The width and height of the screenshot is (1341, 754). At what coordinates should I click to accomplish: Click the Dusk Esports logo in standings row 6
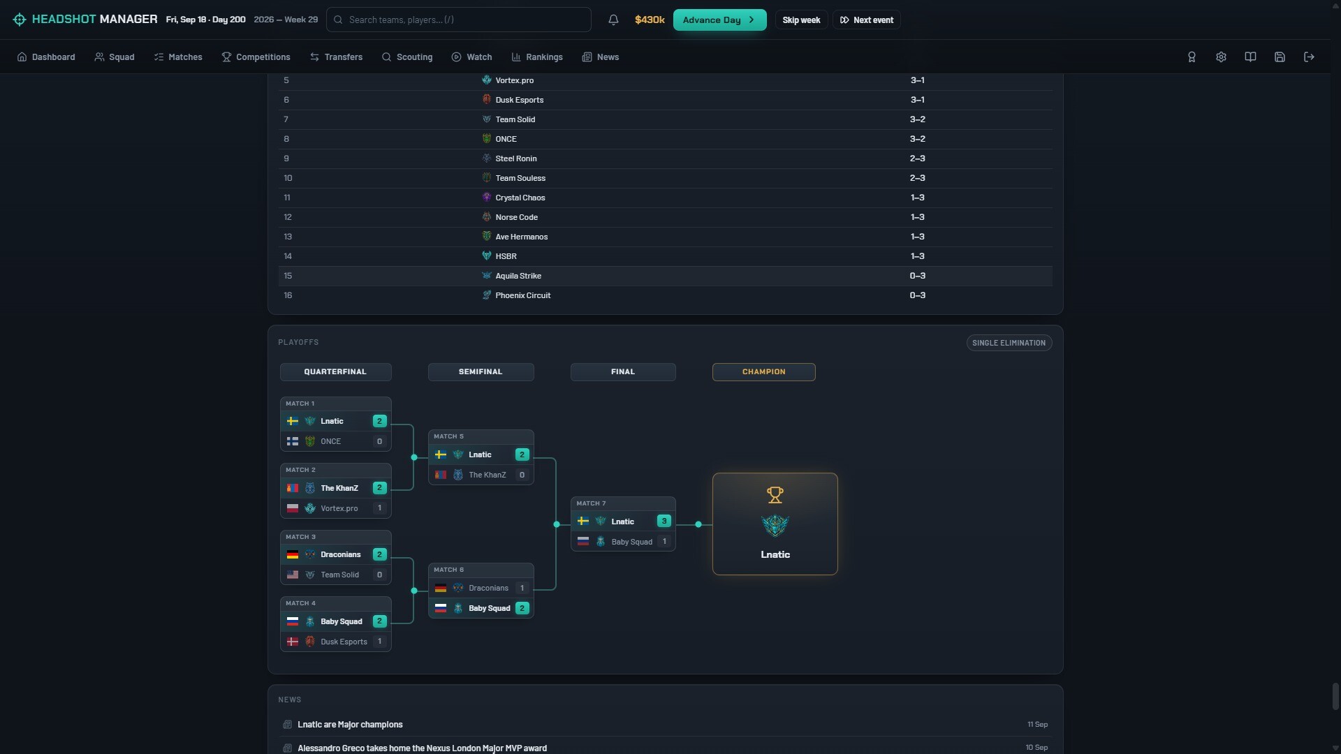pos(487,100)
